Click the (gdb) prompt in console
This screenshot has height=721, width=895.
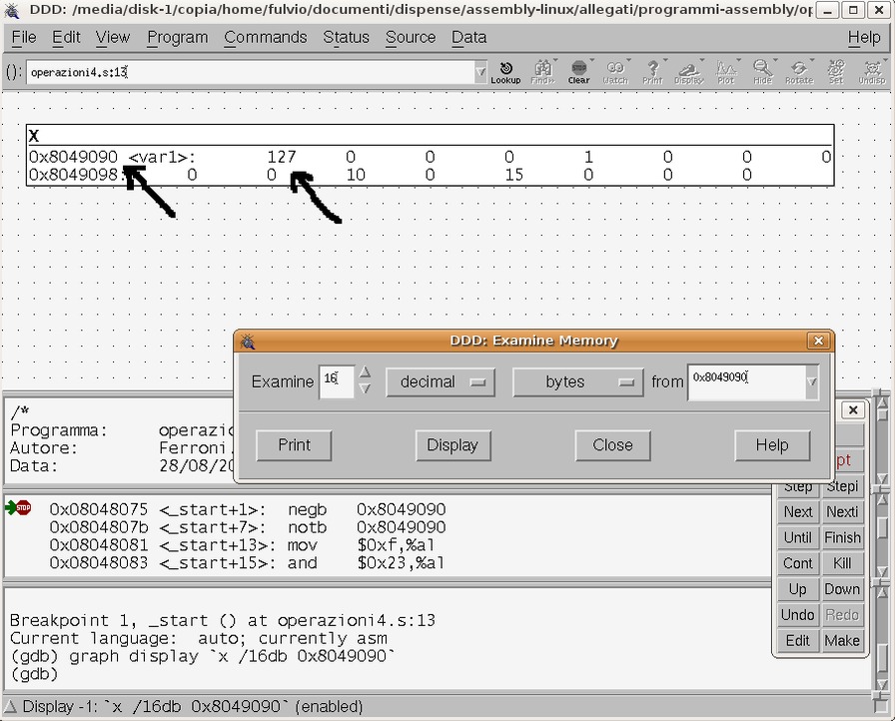point(34,674)
